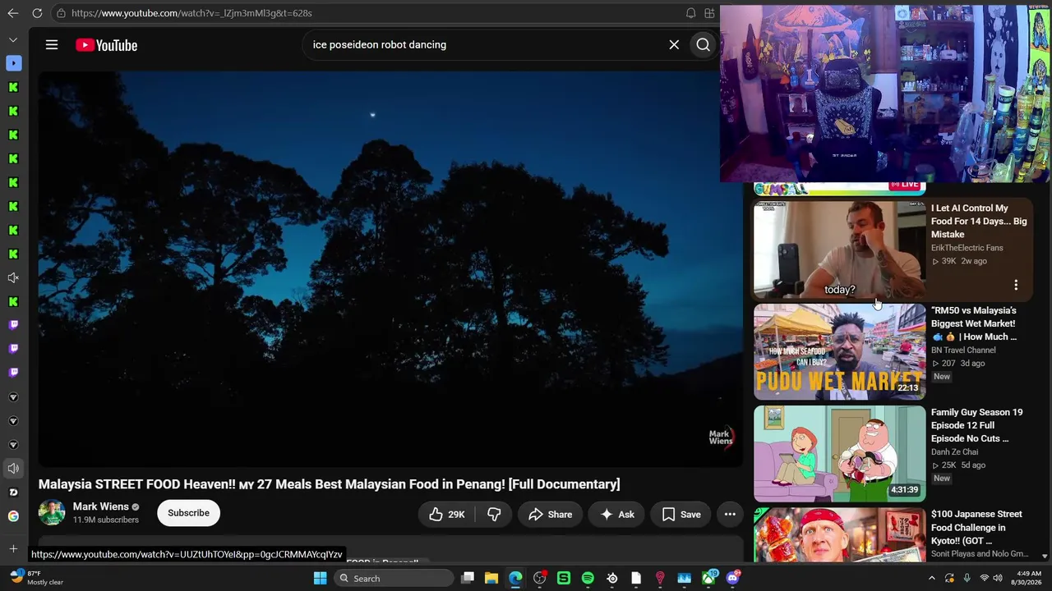Open the 'I Let AI Control My Food' title
The height and width of the screenshot is (591, 1052).
point(979,222)
